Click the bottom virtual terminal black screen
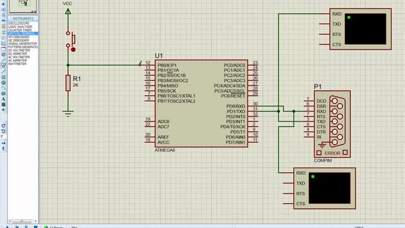 [330, 188]
